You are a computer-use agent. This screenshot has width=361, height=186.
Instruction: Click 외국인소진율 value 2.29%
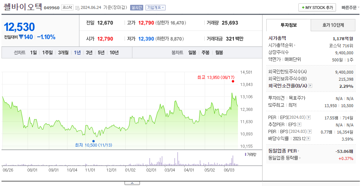(x=346, y=86)
